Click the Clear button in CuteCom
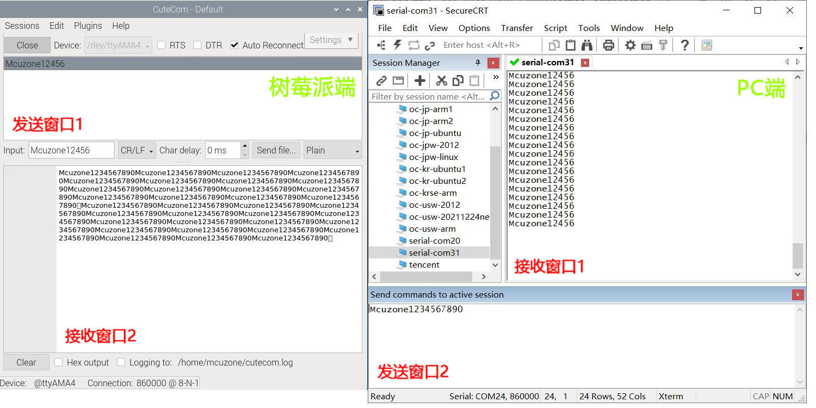The height and width of the screenshot is (408, 816). [26, 362]
